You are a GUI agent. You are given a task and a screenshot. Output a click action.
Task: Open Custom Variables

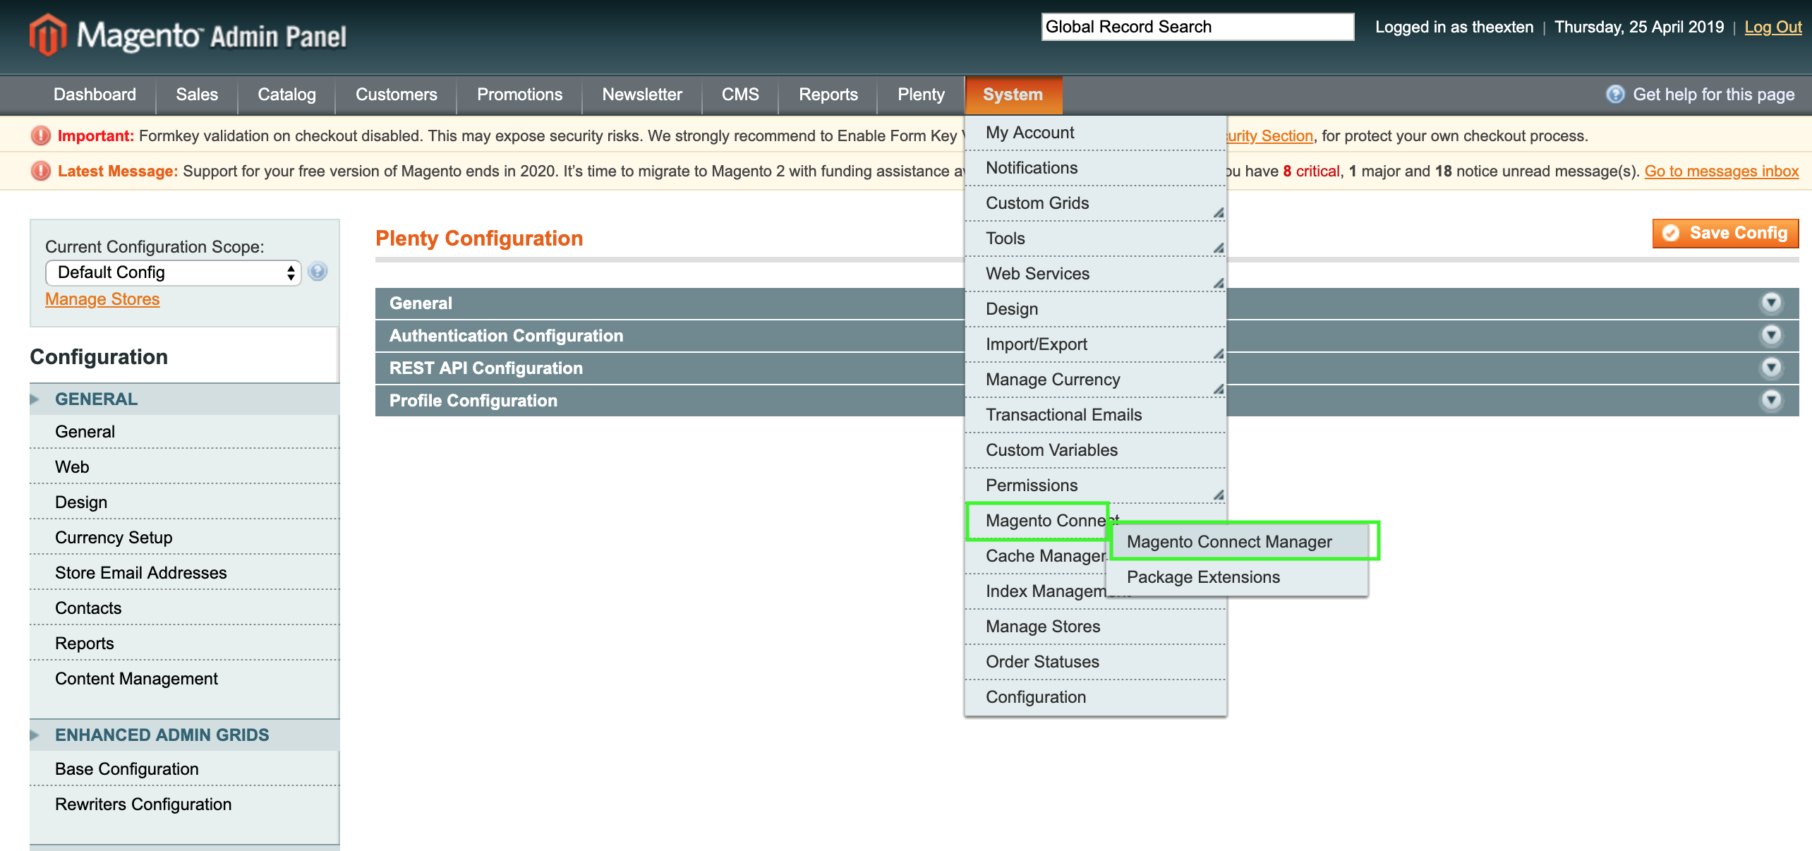tap(1095, 450)
